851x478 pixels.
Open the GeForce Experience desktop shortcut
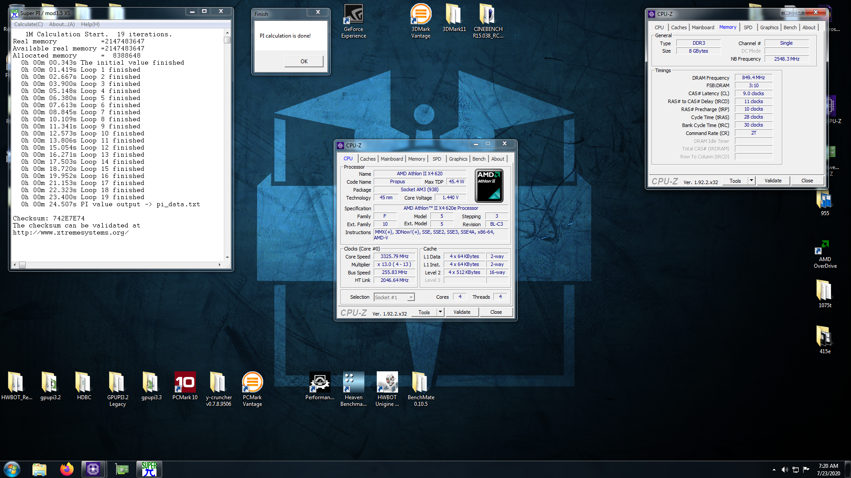(x=354, y=21)
